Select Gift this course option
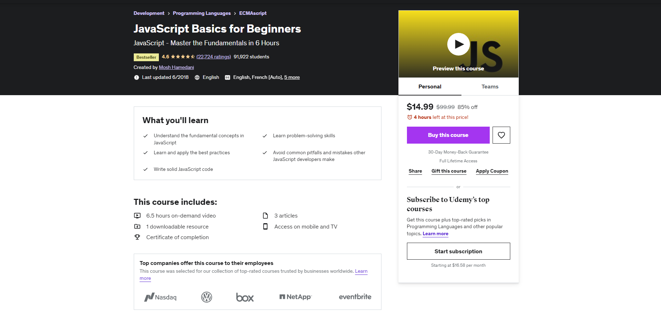This screenshot has width=661, height=312. tap(449, 171)
